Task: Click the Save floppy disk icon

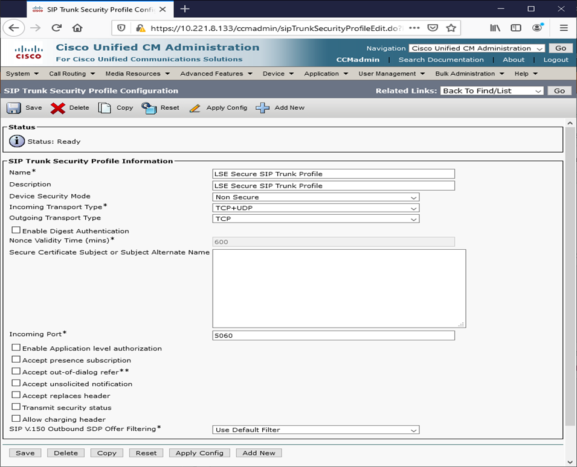Action: tap(13, 108)
